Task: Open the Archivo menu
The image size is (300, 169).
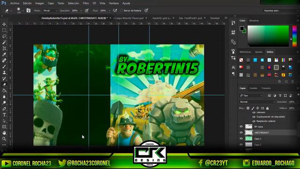Action: 15,3
